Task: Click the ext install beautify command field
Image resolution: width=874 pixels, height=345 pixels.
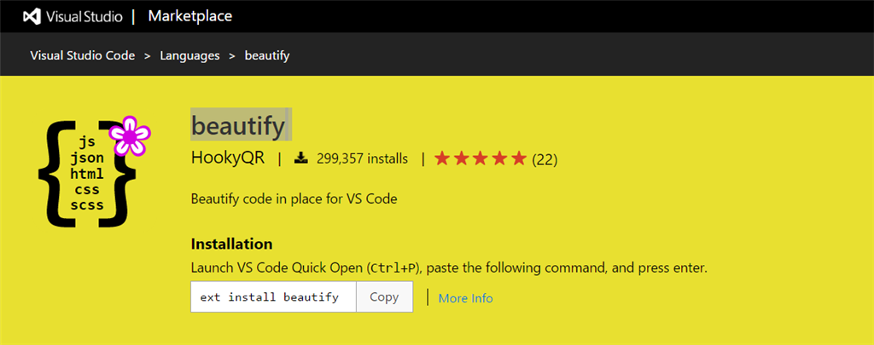Action: pos(273,297)
